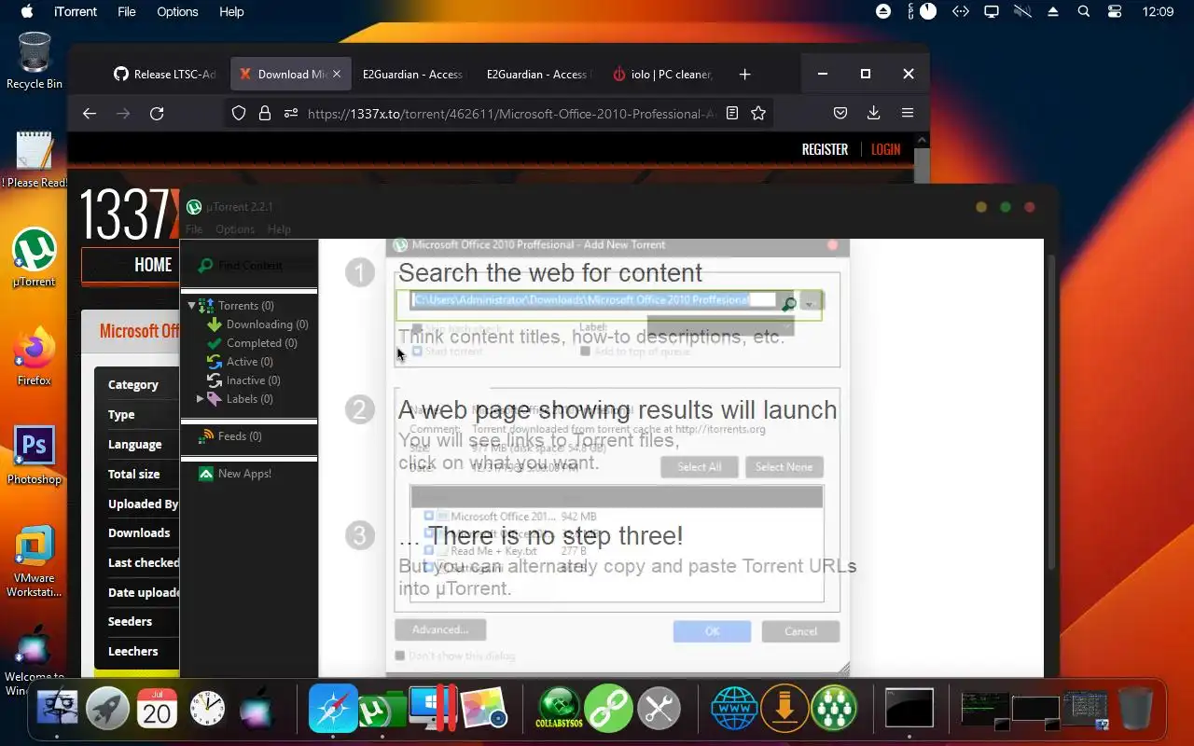Click the 'Select None' files button
The width and height of the screenshot is (1194, 746).
click(784, 466)
